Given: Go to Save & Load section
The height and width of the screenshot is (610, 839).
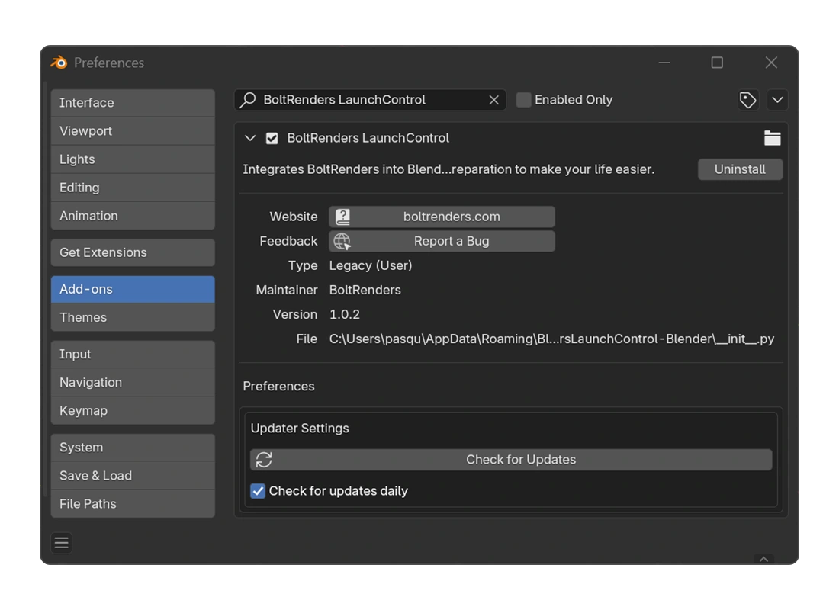Looking at the screenshot, I should 133,476.
